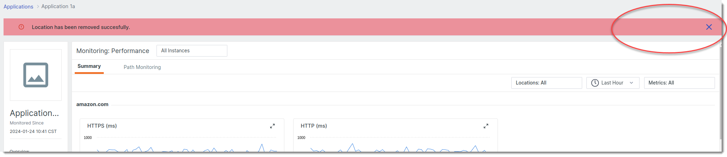
Task: Switch to the Summary tab
Action: 89,66
